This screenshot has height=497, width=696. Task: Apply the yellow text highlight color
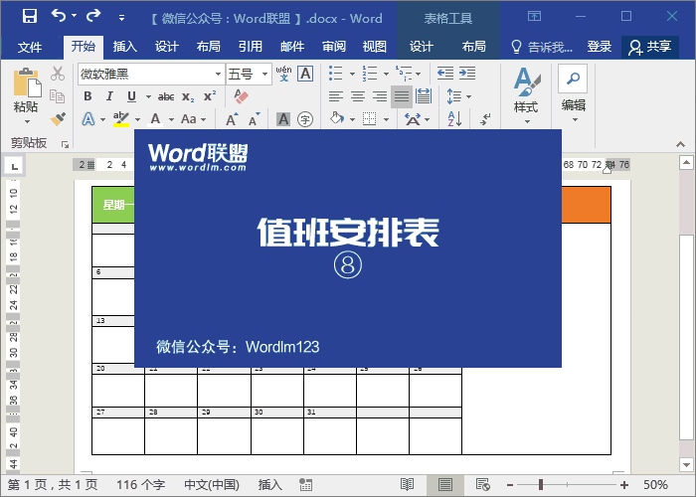pos(120,119)
